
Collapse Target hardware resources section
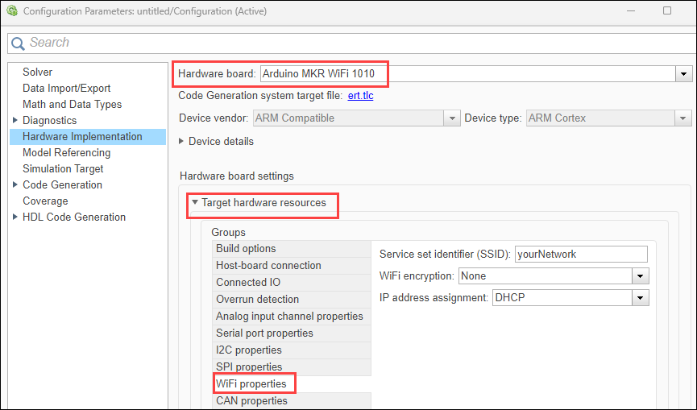[x=195, y=203]
